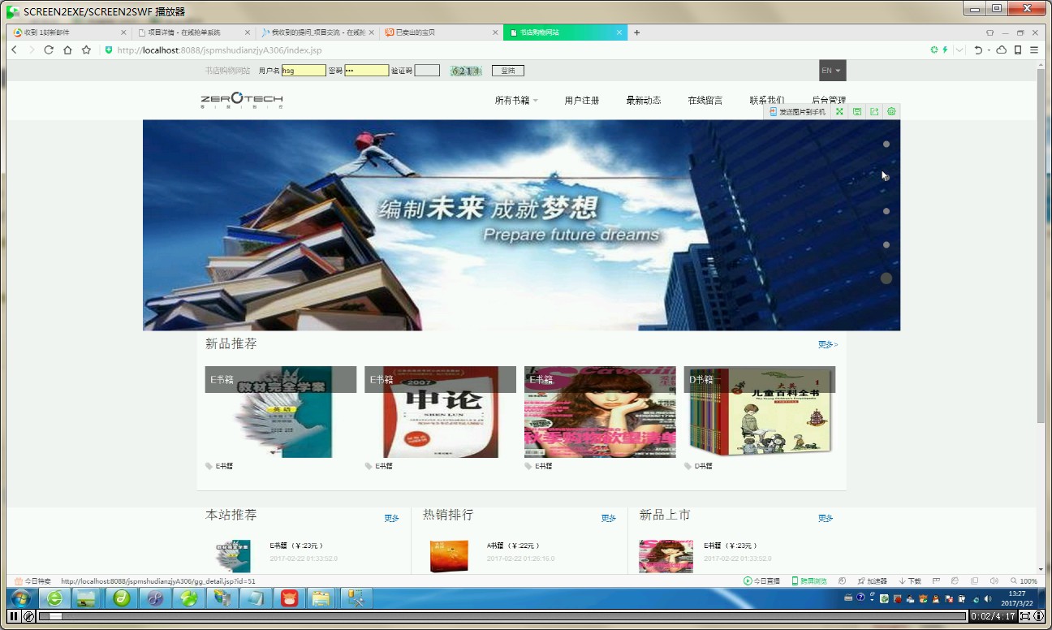Open the 最新动态 page
Image resolution: width=1052 pixels, height=630 pixels.
tap(644, 101)
